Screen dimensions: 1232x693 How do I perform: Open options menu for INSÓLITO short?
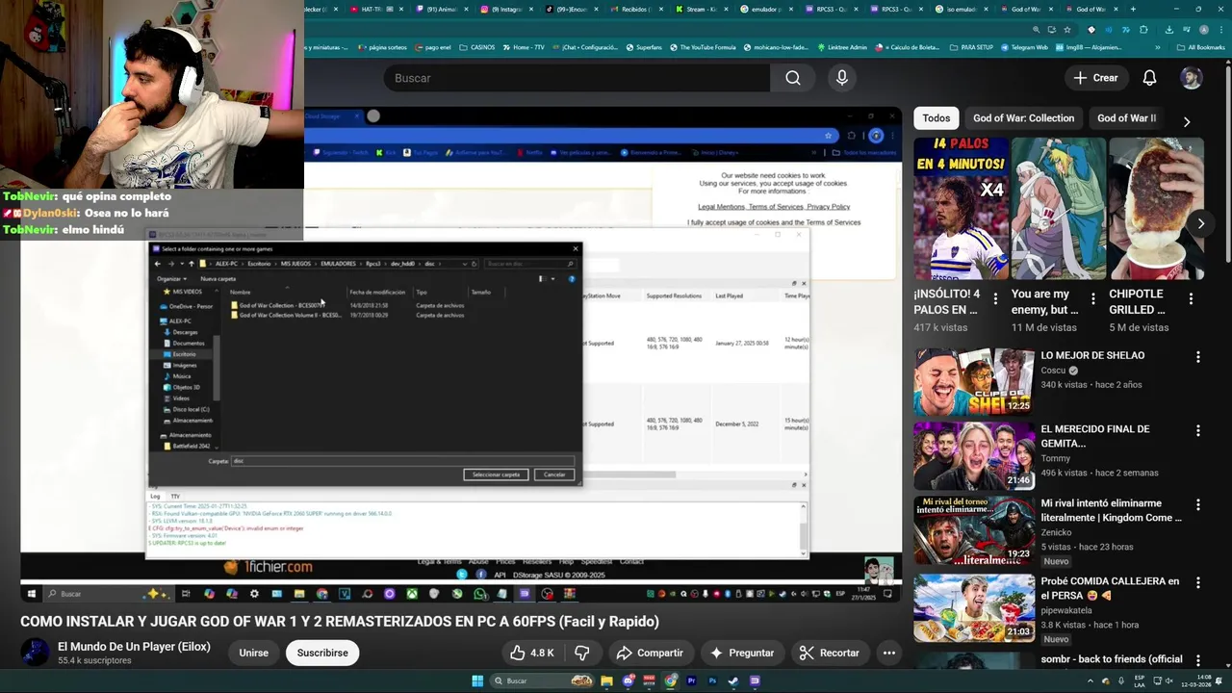995,298
